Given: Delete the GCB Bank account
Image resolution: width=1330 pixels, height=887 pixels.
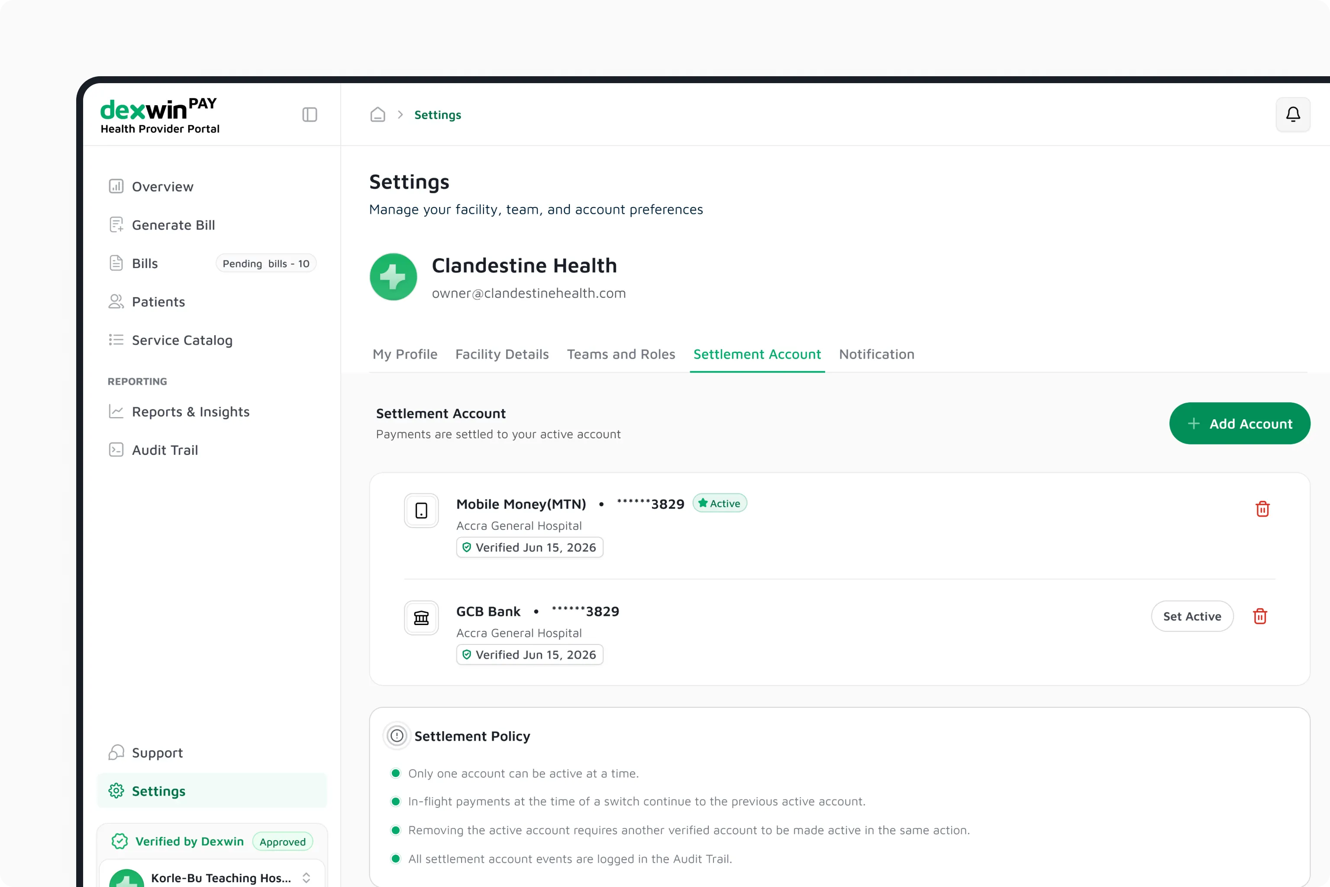Looking at the screenshot, I should tap(1260, 616).
